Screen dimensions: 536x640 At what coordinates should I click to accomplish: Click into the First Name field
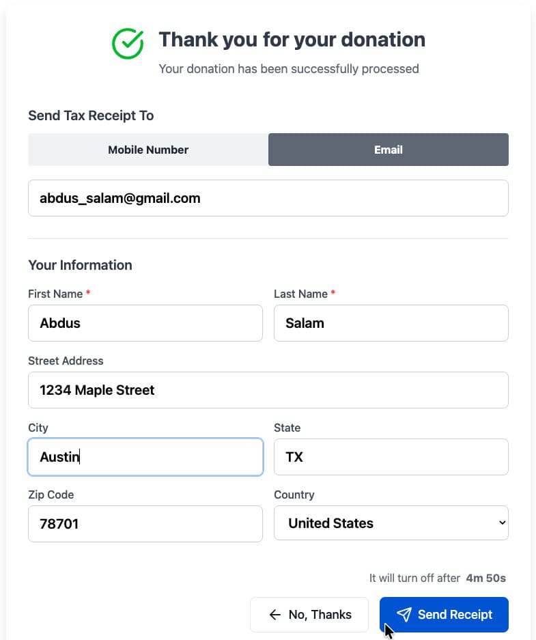[145, 323]
